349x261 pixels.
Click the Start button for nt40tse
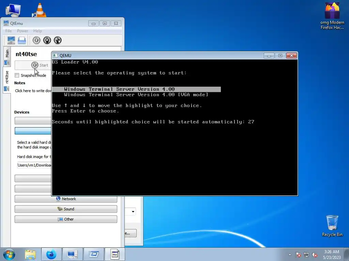(x=33, y=65)
